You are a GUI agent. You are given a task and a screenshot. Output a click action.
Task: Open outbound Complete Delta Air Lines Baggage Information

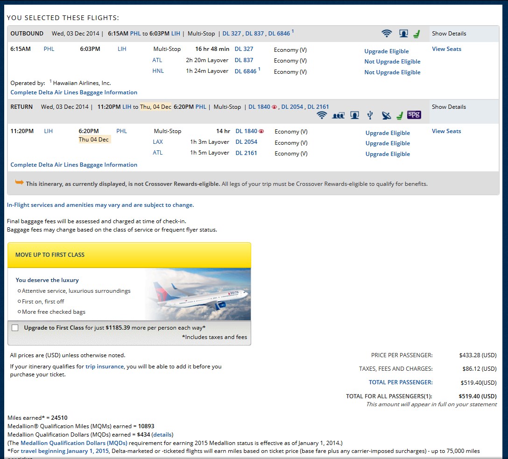[x=74, y=92]
